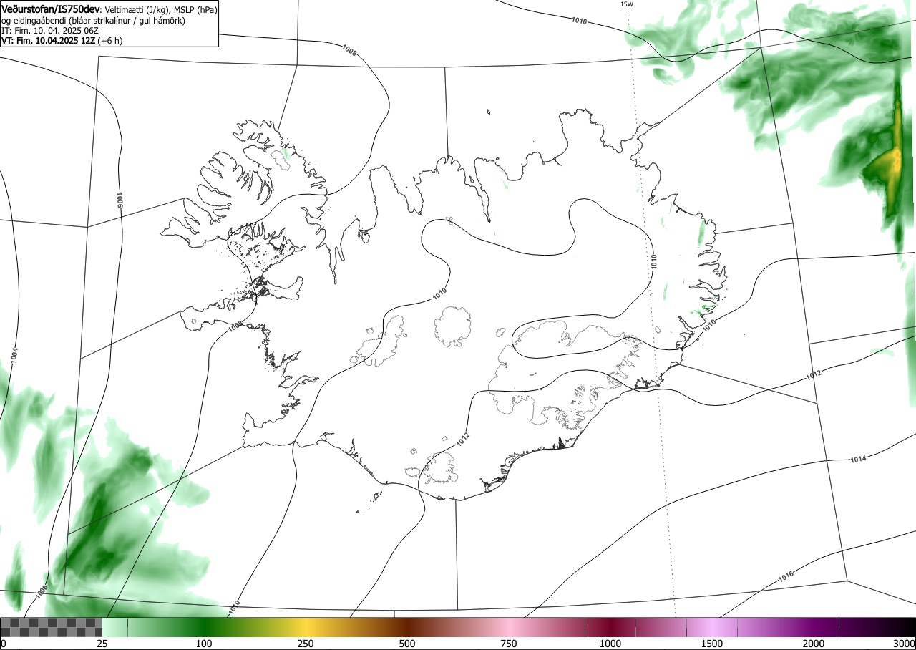Click the 1500 value on the color scale
The height and width of the screenshot is (650, 916).
(x=712, y=644)
